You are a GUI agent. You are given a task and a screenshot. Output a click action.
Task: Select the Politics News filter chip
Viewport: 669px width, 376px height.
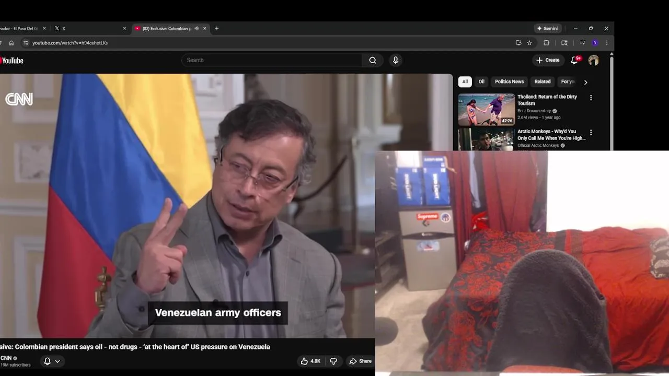coord(509,81)
